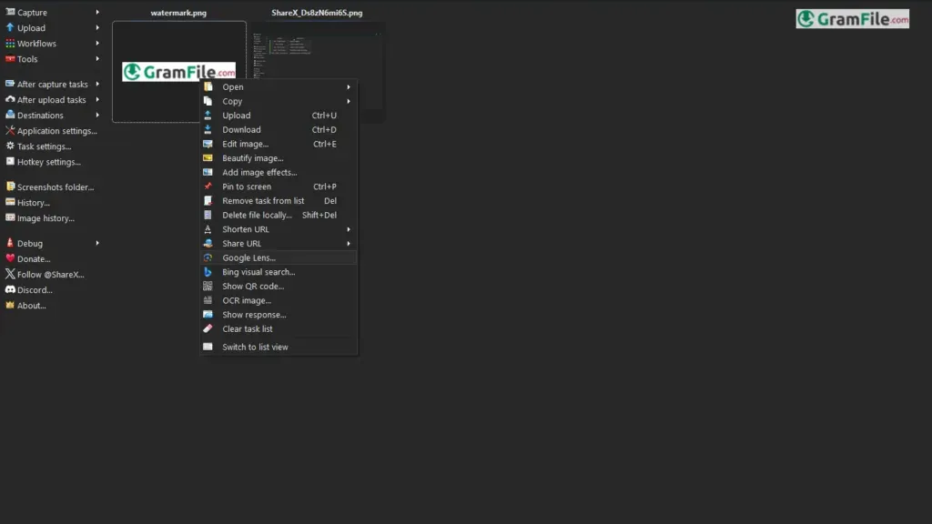The height and width of the screenshot is (524, 932).
Task: Click the X logo beside Follow @ShareX
Action: [10, 274]
